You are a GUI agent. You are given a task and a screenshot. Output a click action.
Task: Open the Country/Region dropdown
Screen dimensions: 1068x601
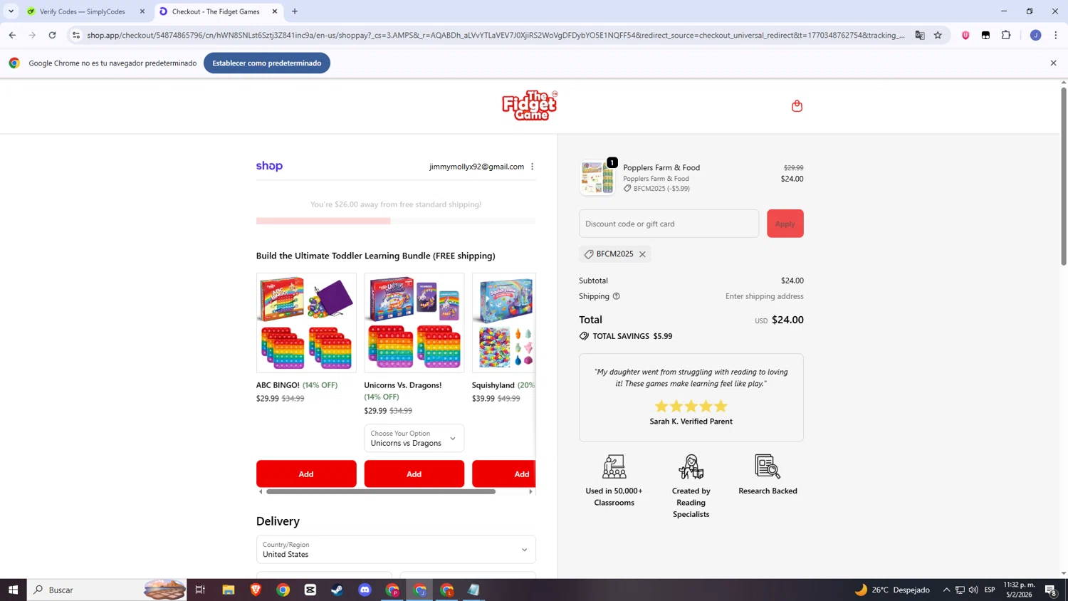(x=396, y=550)
